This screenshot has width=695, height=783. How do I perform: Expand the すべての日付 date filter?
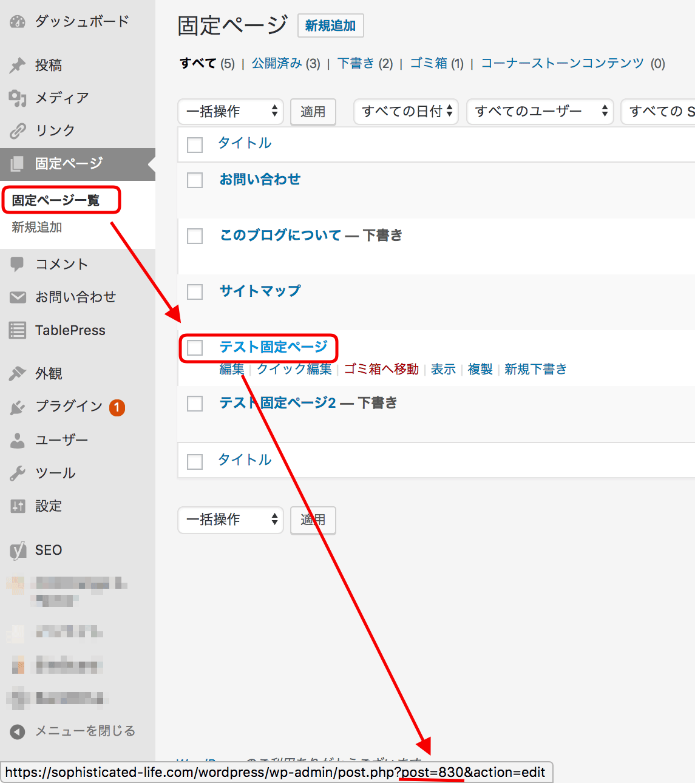point(406,112)
